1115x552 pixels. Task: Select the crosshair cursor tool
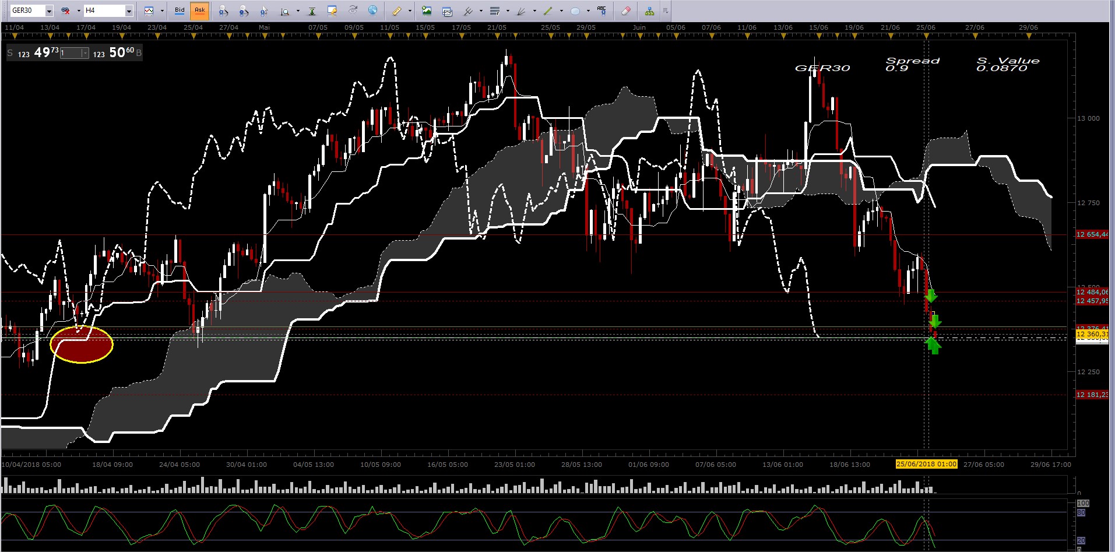[x=264, y=10]
